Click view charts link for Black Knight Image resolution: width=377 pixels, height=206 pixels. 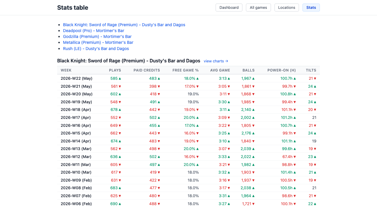[216, 61]
